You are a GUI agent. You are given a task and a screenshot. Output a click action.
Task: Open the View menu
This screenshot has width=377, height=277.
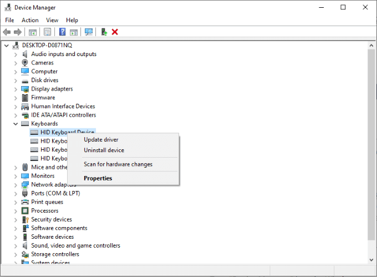[x=52, y=20]
